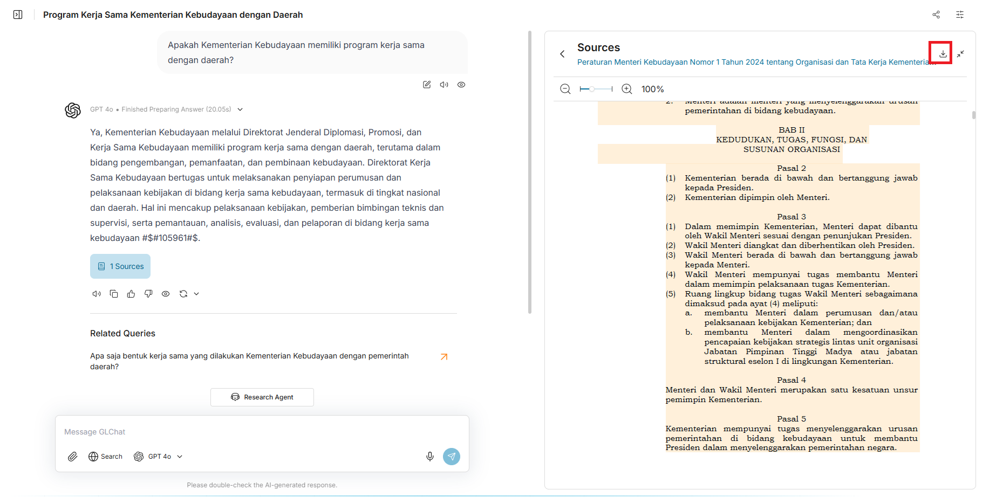Toggle visibility eye under the response
Viewport: 983px width, 497px height.
point(166,294)
